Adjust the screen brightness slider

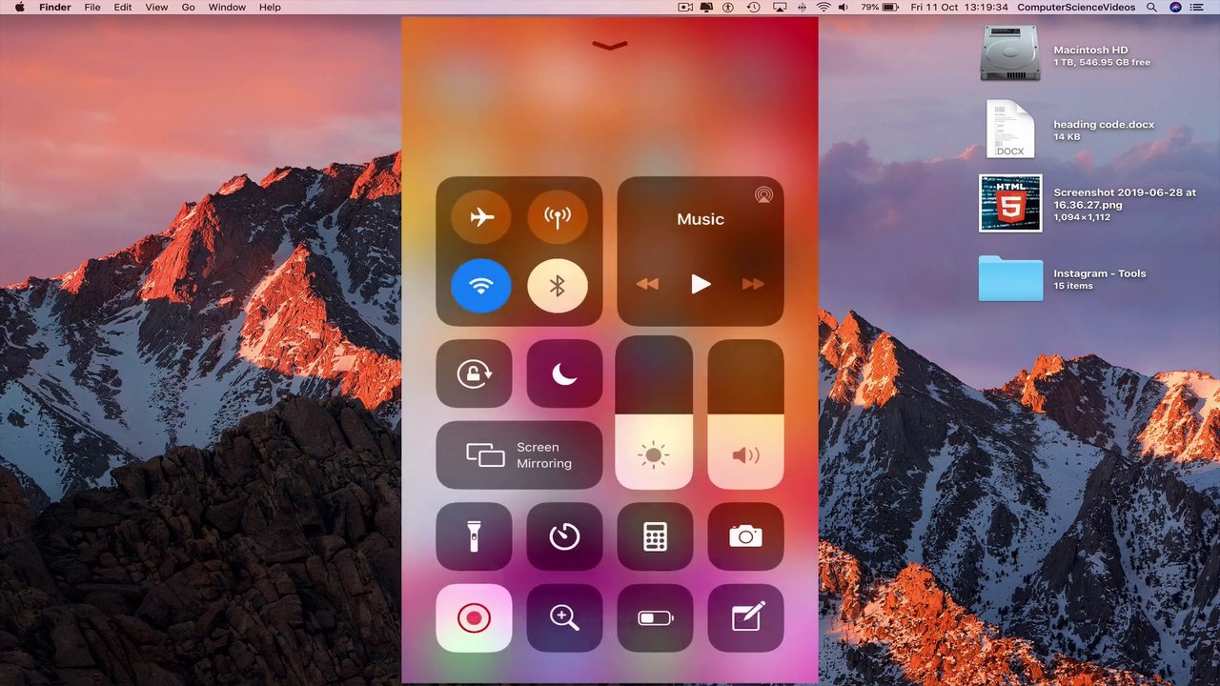coord(654,414)
